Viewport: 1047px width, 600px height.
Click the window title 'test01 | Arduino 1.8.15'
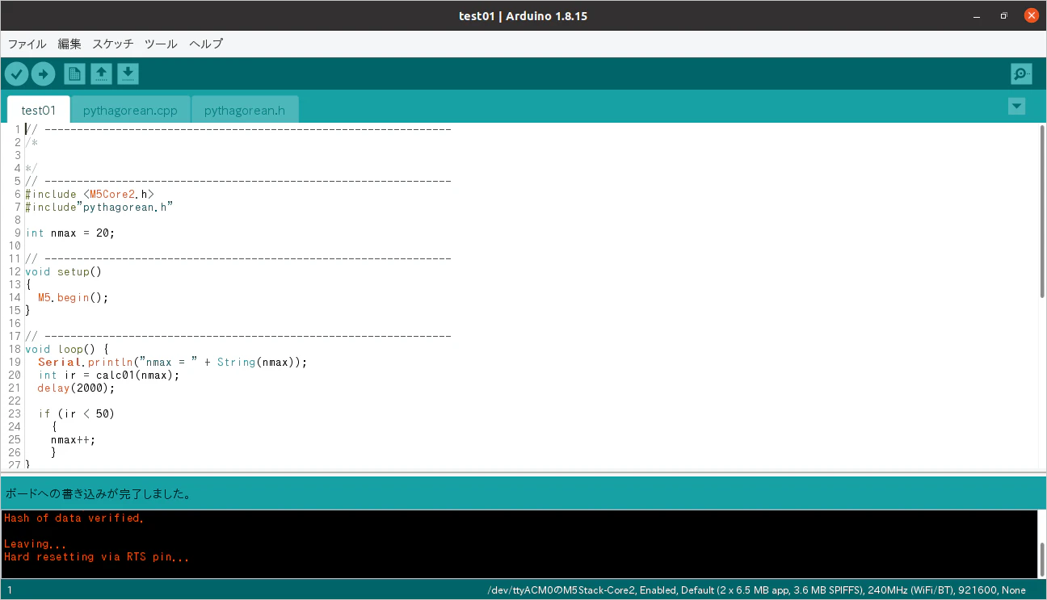click(523, 16)
